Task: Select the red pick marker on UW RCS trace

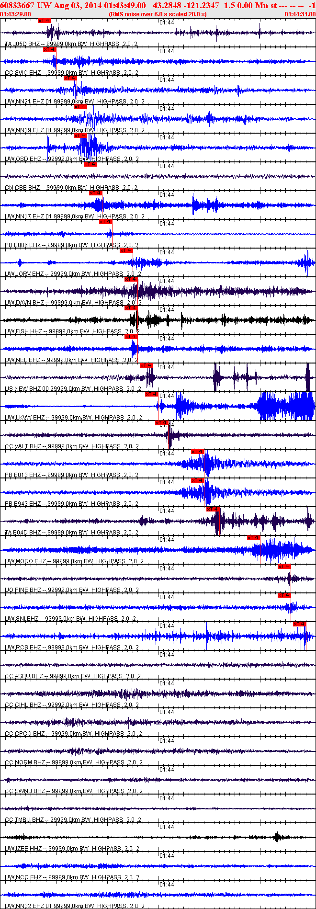Action: pos(300,624)
